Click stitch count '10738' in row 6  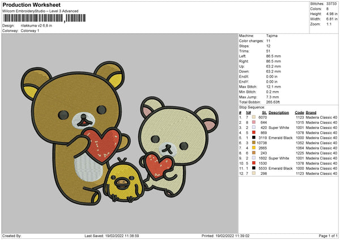point(262,143)
